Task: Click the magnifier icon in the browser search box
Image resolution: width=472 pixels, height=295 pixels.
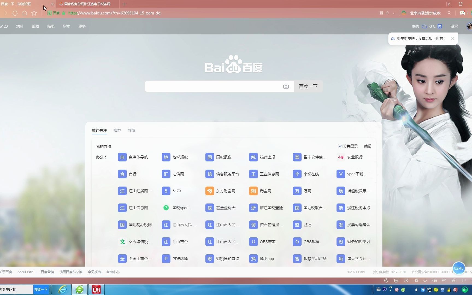Action: (449, 13)
